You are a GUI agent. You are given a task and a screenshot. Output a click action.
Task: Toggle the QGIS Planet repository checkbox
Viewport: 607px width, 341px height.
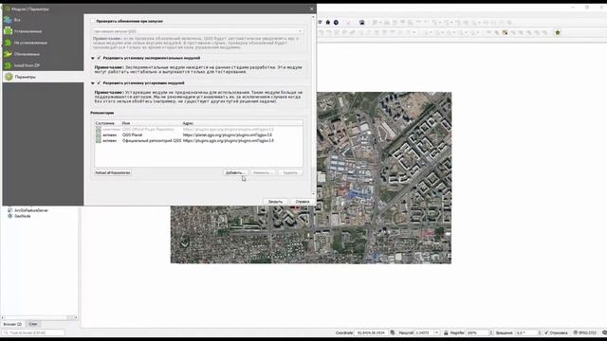[99, 135]
